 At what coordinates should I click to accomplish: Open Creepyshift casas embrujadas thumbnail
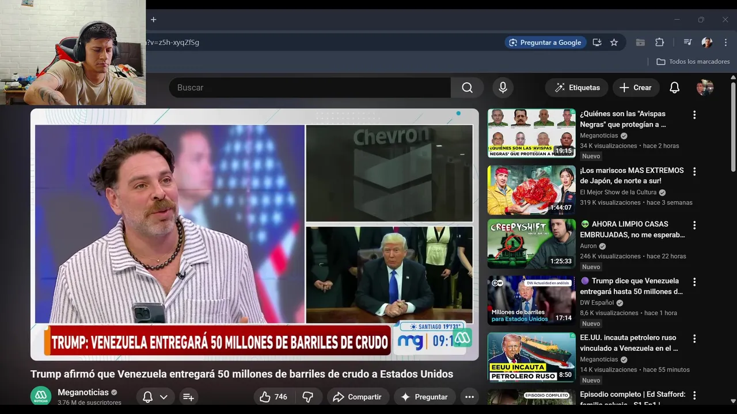click(x=531, y=244)
